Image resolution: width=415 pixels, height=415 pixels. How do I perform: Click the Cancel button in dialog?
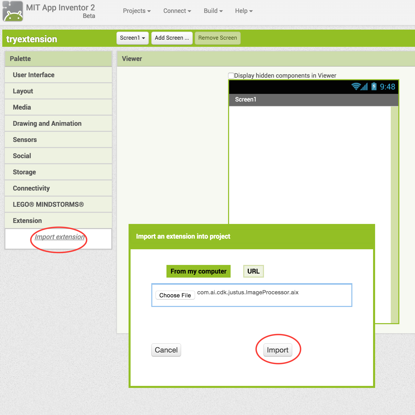click(x=166, y=350)
